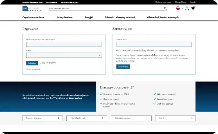
Task: Open Sondy Lambda menu
Action: pos(65,17)
